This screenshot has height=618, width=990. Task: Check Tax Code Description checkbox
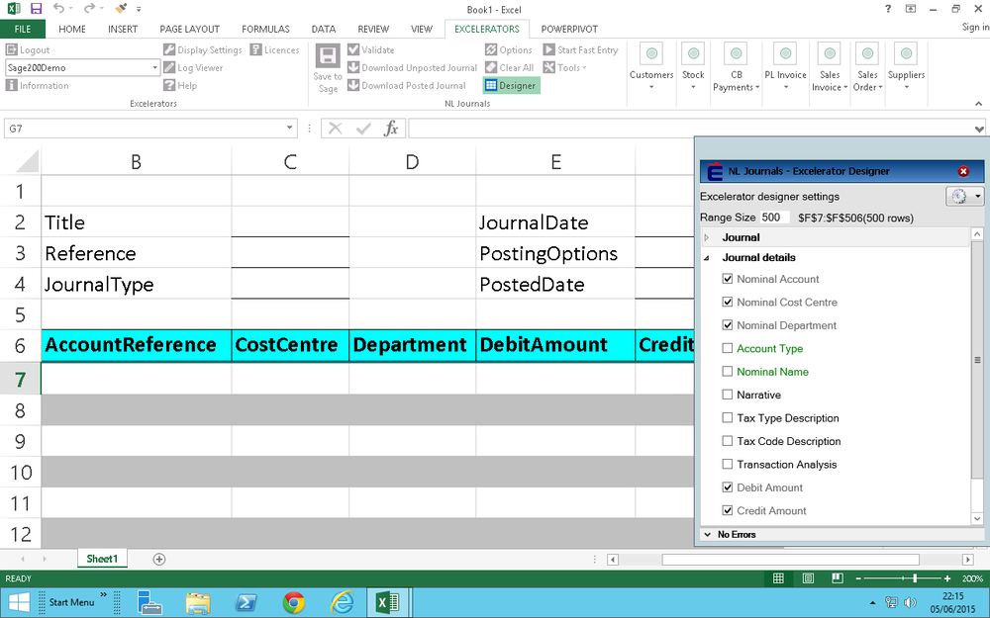tap(728, 441)
